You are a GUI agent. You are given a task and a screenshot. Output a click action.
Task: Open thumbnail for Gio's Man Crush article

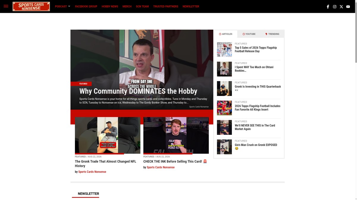pyautogui.click(x=224, y=147)
